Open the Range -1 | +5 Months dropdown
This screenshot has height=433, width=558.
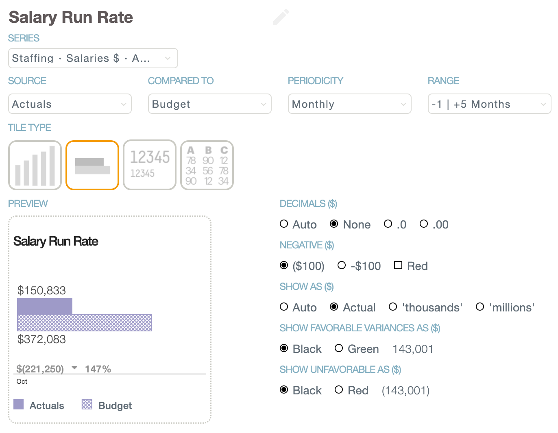point(490,104)
